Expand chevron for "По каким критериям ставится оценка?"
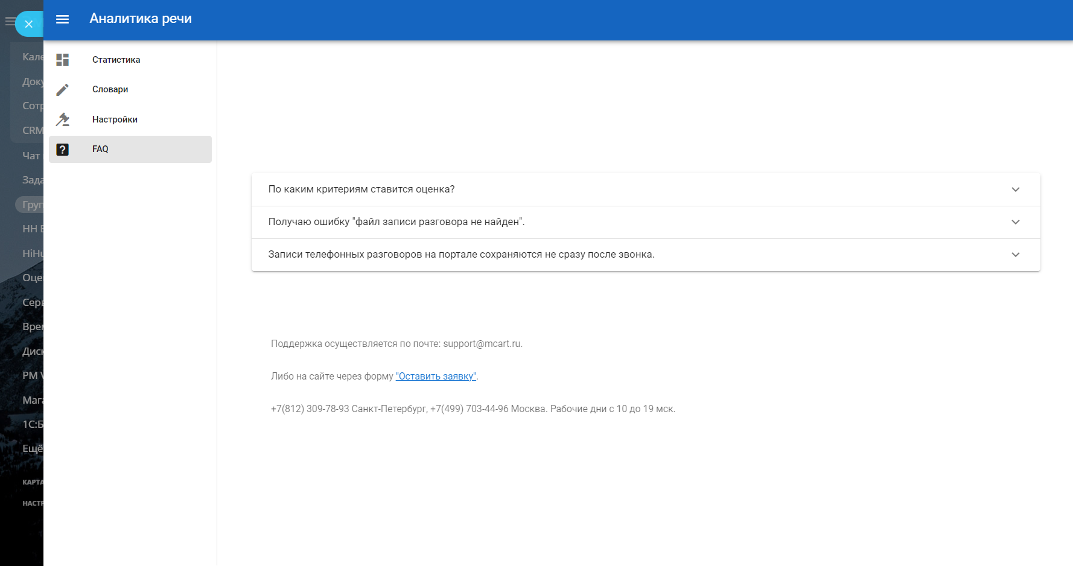 tap(1016, 189)
